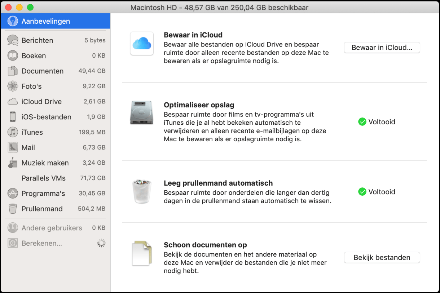Click the Foto's flower icon

(13, 86)
